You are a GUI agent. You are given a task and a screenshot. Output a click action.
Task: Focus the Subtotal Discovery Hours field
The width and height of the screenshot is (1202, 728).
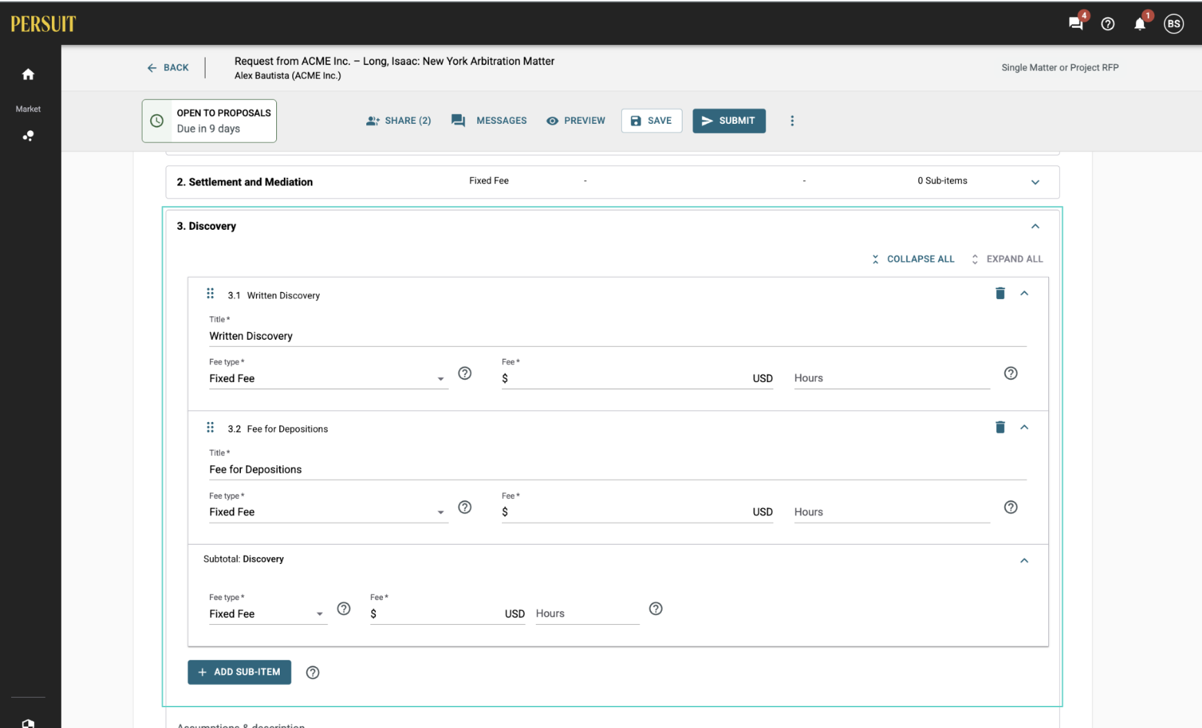coord(587,614)
